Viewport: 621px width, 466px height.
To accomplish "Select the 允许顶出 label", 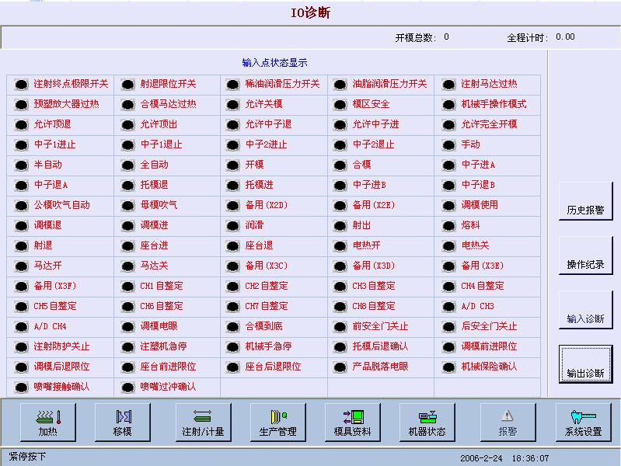I will coord(159,124).
